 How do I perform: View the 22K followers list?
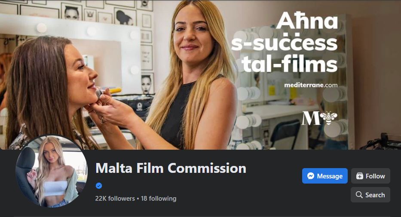pos(115,199)
